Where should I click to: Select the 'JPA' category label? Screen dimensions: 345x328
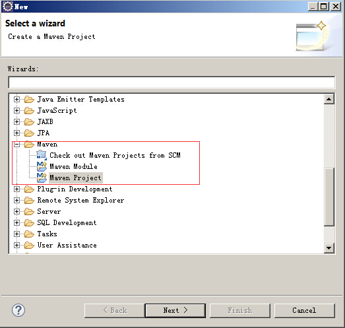tap(44, 133)
